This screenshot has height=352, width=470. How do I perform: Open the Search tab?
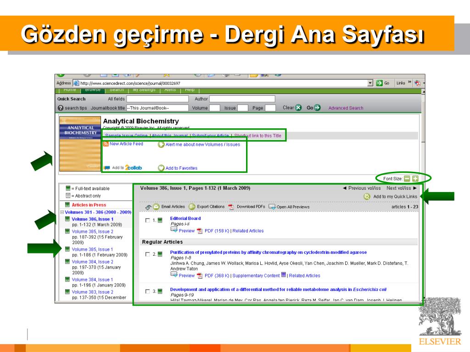117,90
